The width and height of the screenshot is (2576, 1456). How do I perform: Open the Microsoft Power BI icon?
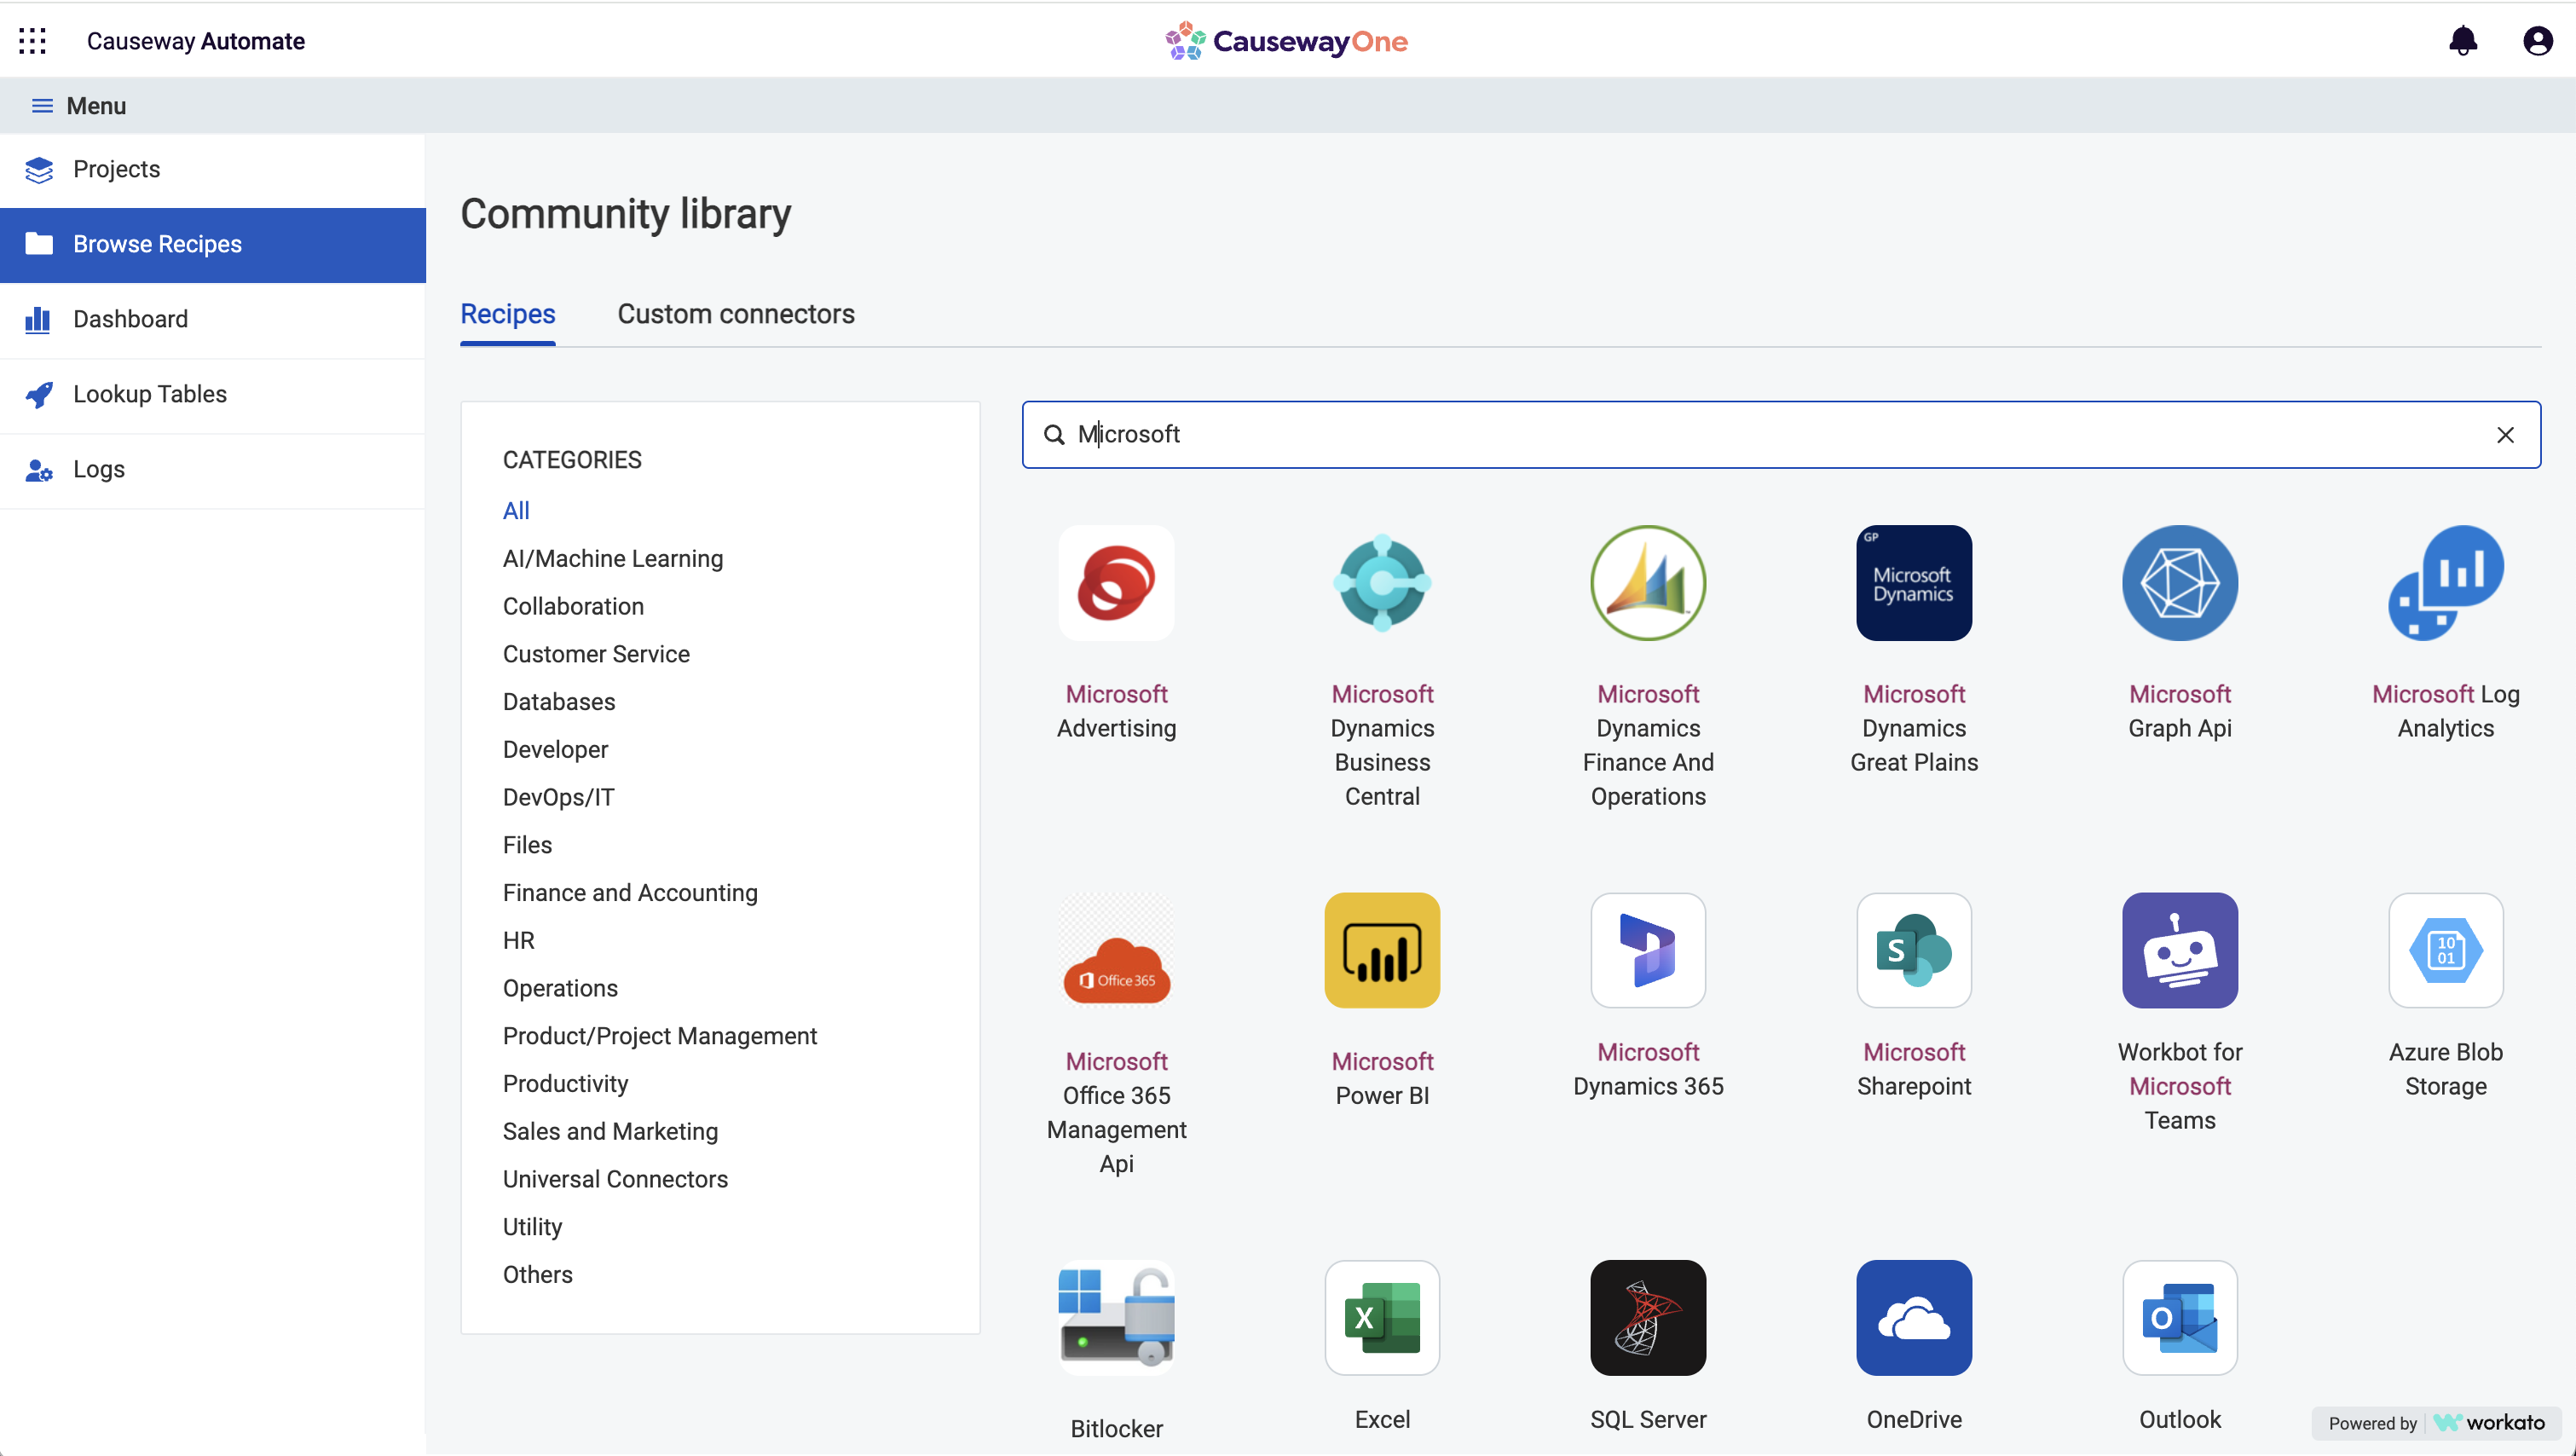[1382, 950]
